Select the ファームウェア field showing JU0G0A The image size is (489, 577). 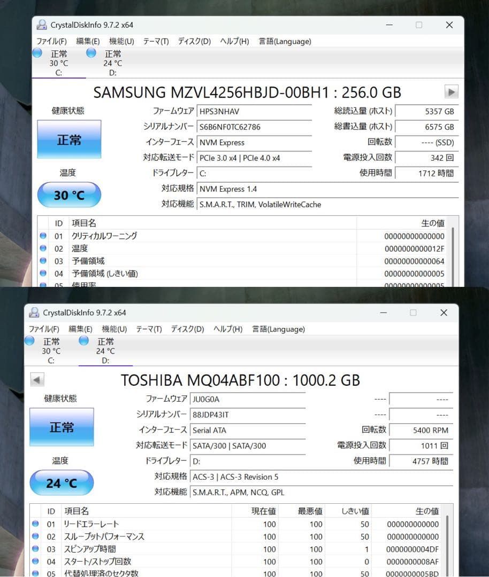point(246,399)
